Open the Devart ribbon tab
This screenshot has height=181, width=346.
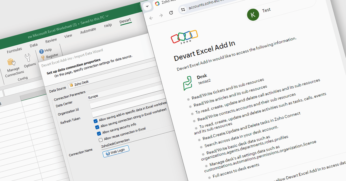click(x=125, y=21)
